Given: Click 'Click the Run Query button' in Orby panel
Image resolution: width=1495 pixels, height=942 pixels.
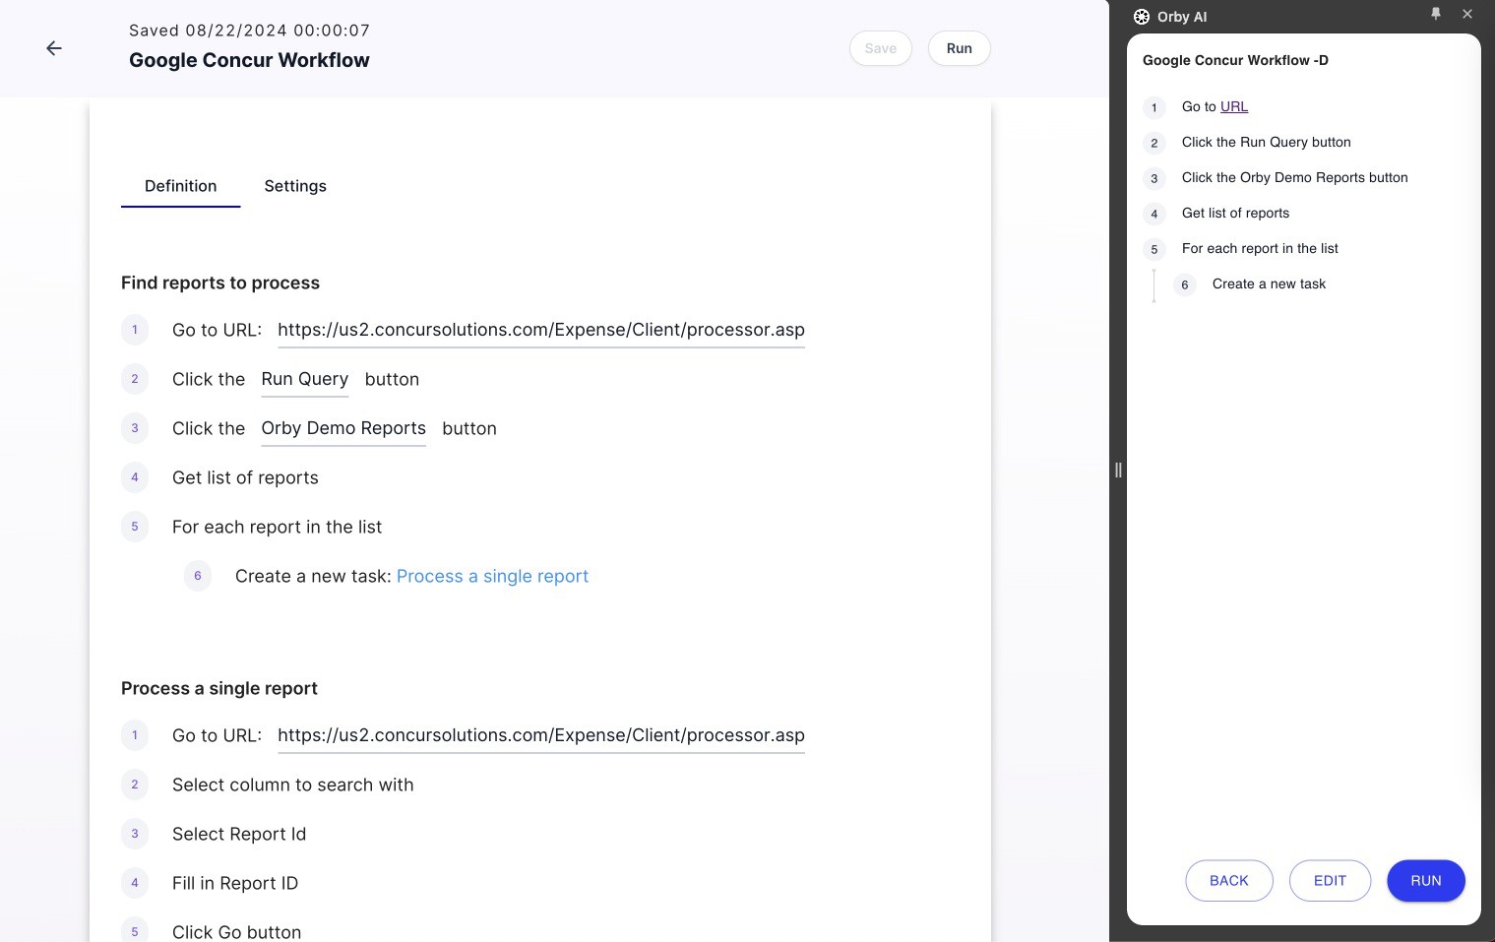Looking at the screenshot, I should [1267, 142].
